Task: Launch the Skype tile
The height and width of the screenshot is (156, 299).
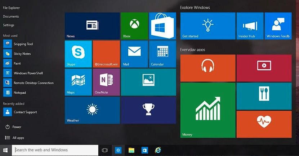Action: coord(78,54)
